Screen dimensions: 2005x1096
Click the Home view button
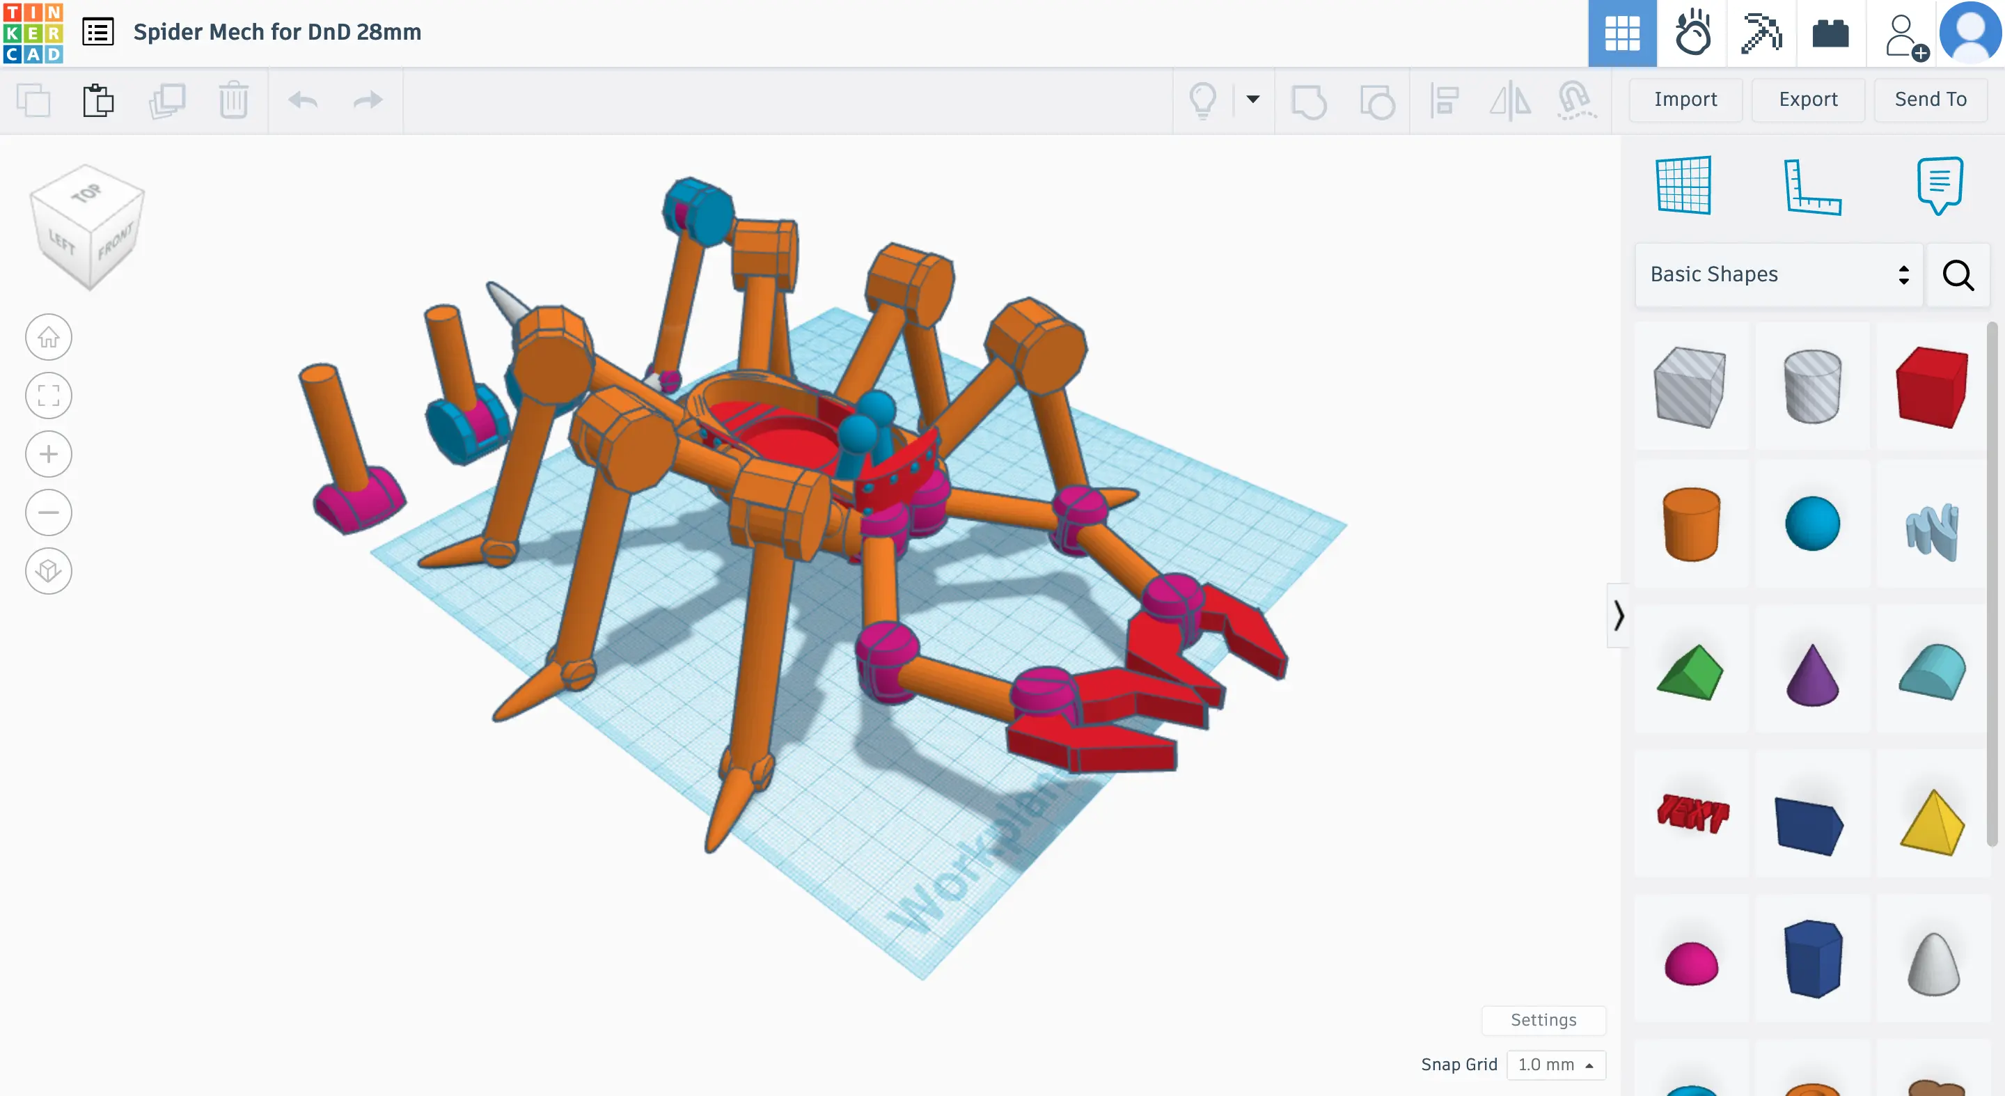click(x=48, y=337)
